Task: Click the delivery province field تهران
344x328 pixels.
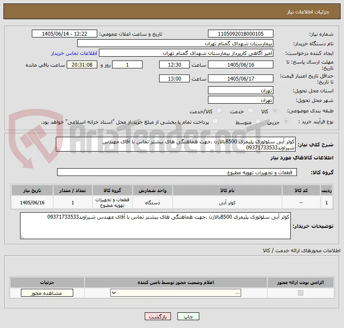Action: [x=240, y=90]
